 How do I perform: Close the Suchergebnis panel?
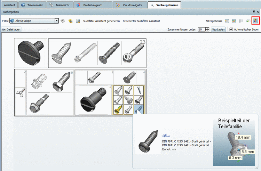(x=258, y=12)
